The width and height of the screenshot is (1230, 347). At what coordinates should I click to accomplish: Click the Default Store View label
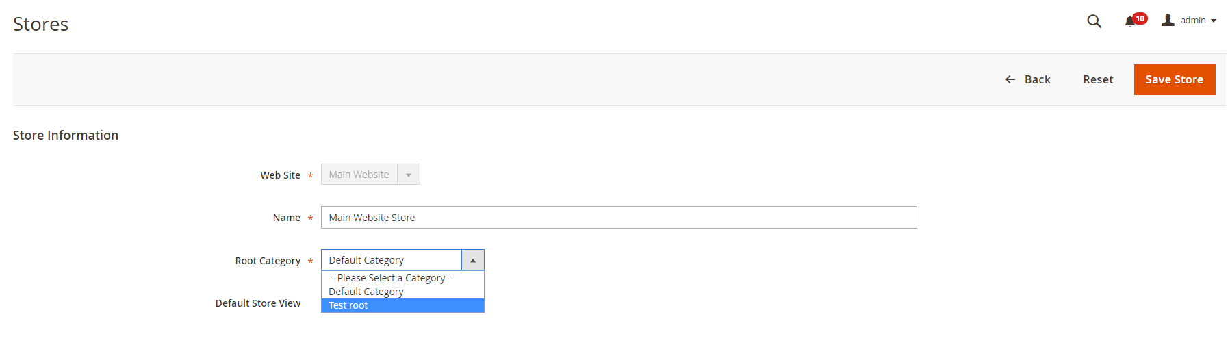tap(258, 303)
